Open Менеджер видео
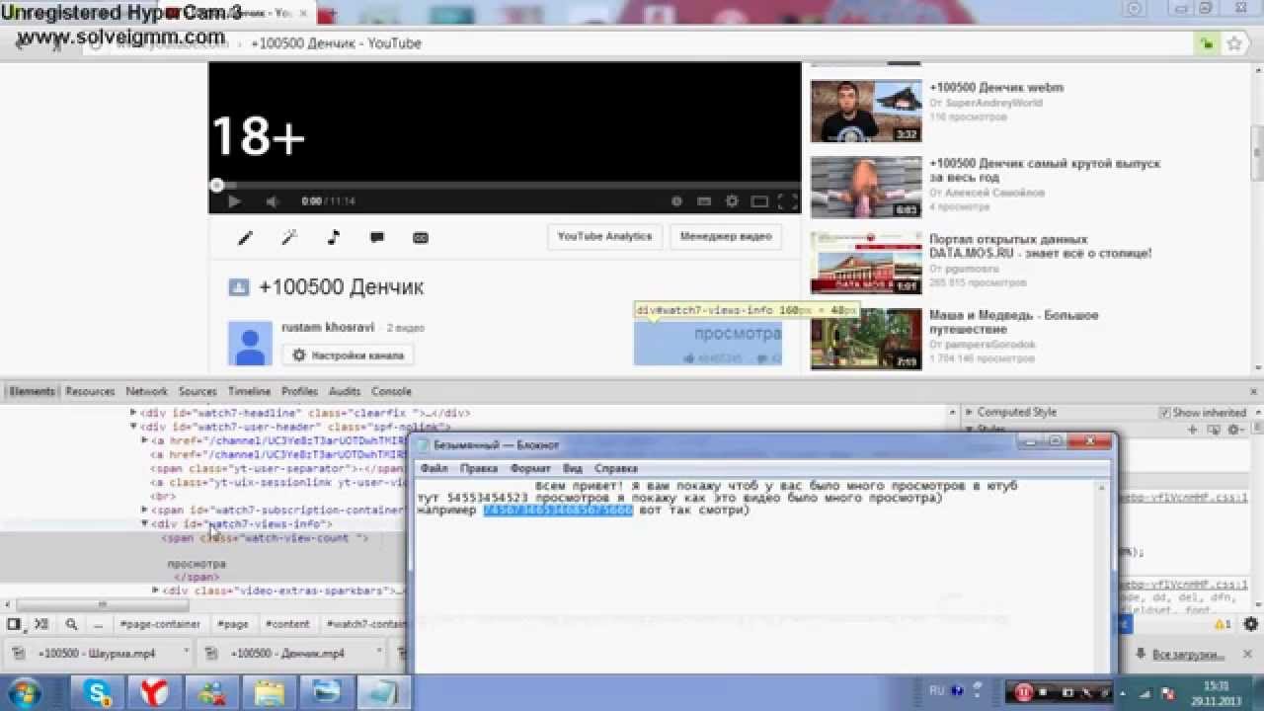Screen dimensions: 1264x711 tap(726, 237)
